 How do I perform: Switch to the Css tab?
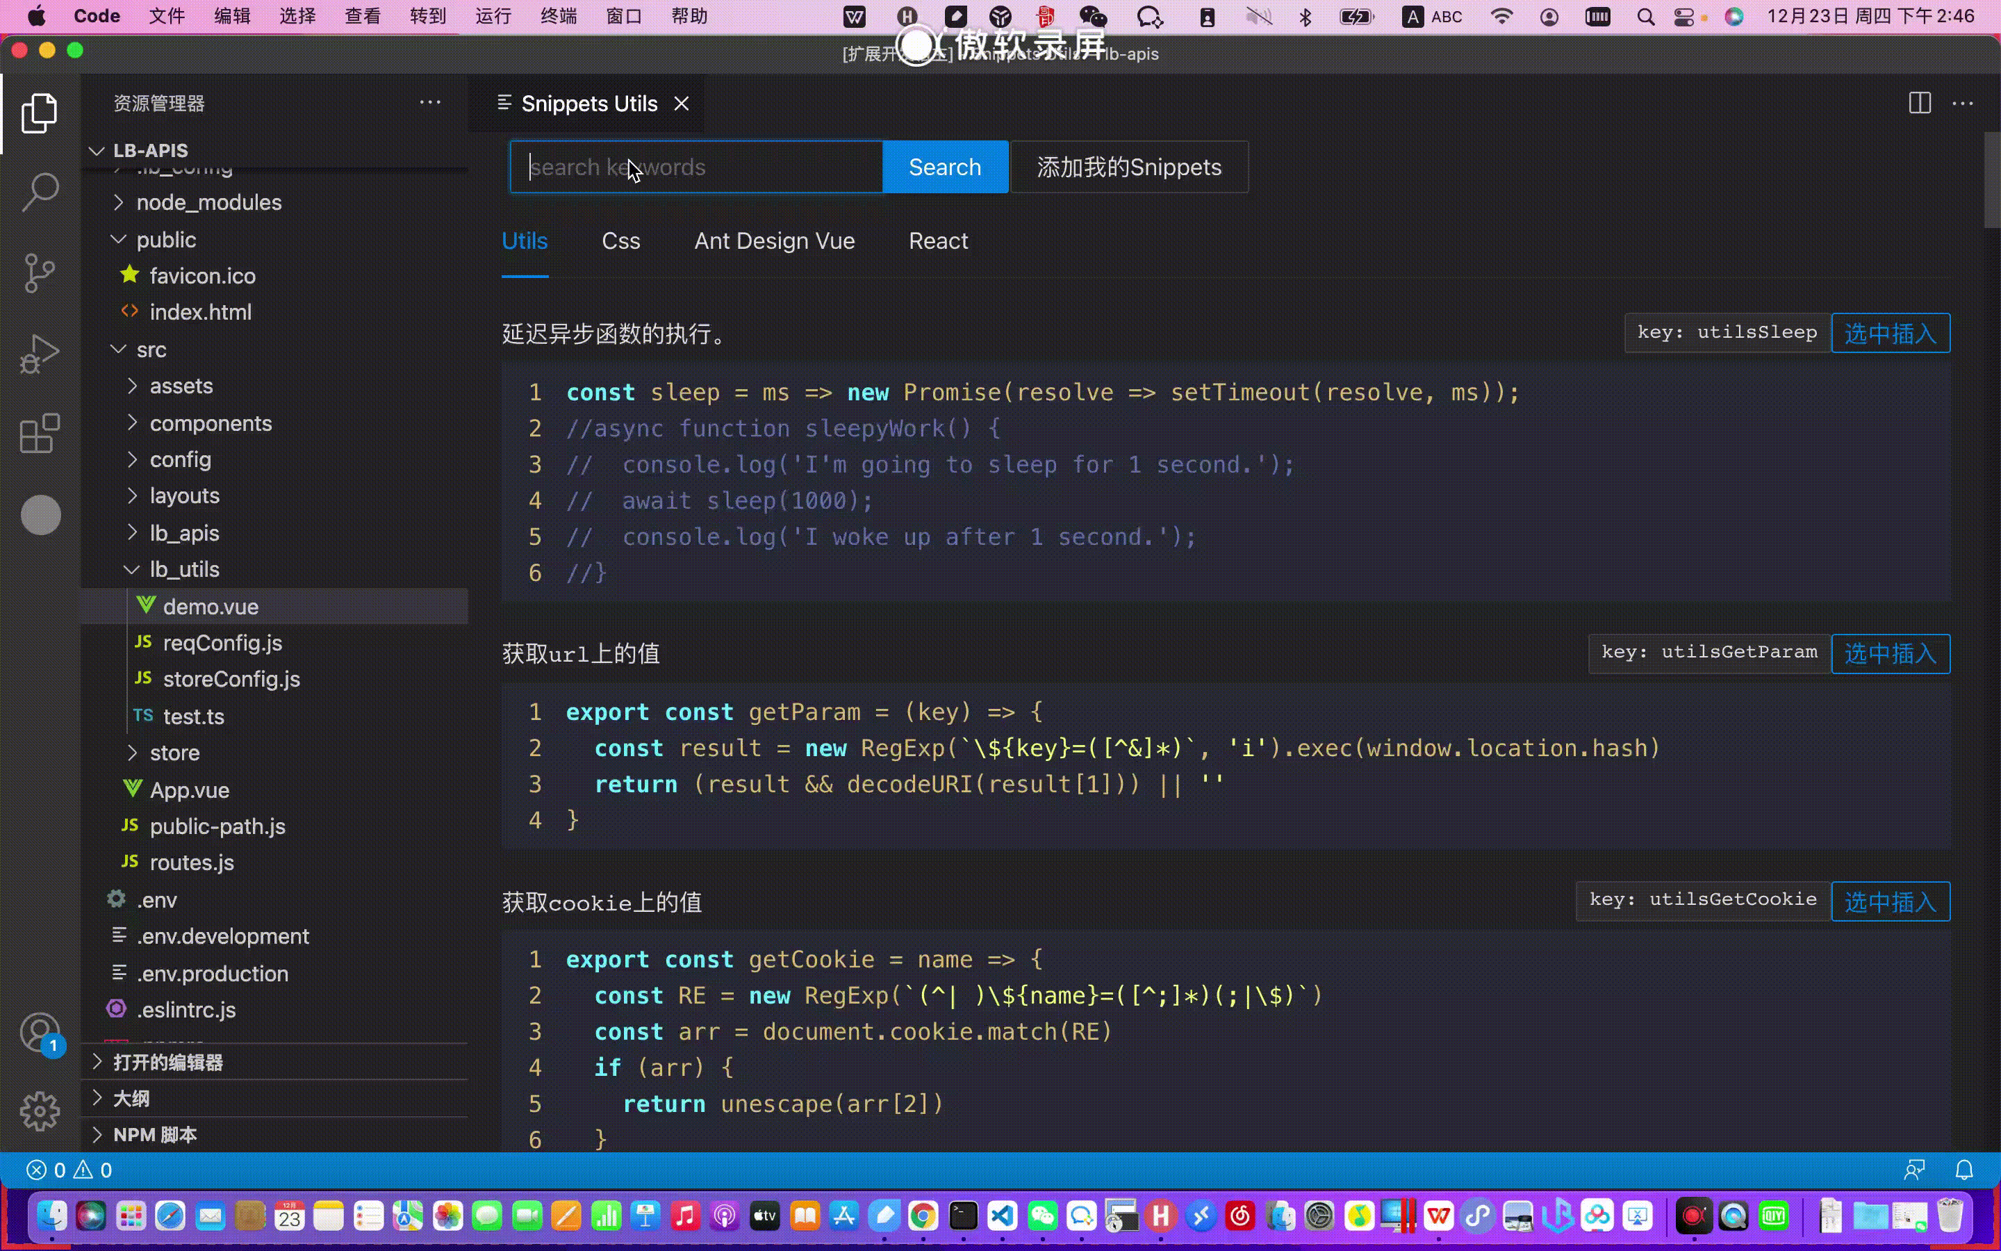click(621, 240)
